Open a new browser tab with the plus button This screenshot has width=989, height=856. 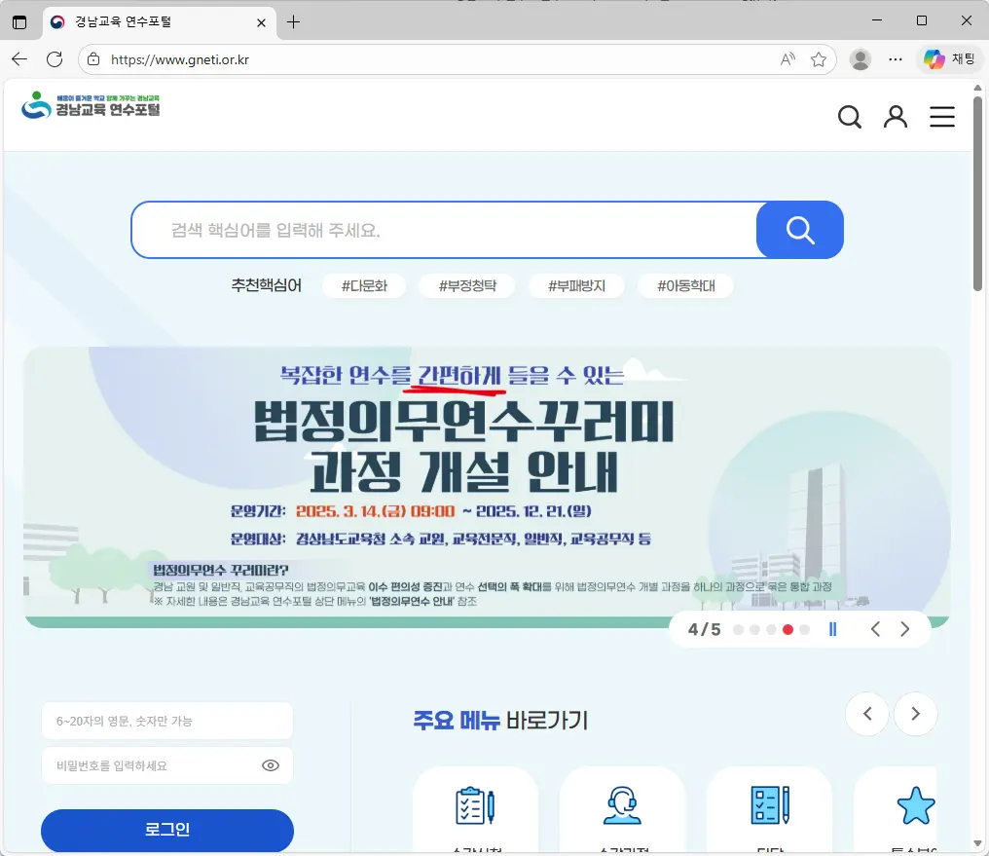[x=293, y=20]
